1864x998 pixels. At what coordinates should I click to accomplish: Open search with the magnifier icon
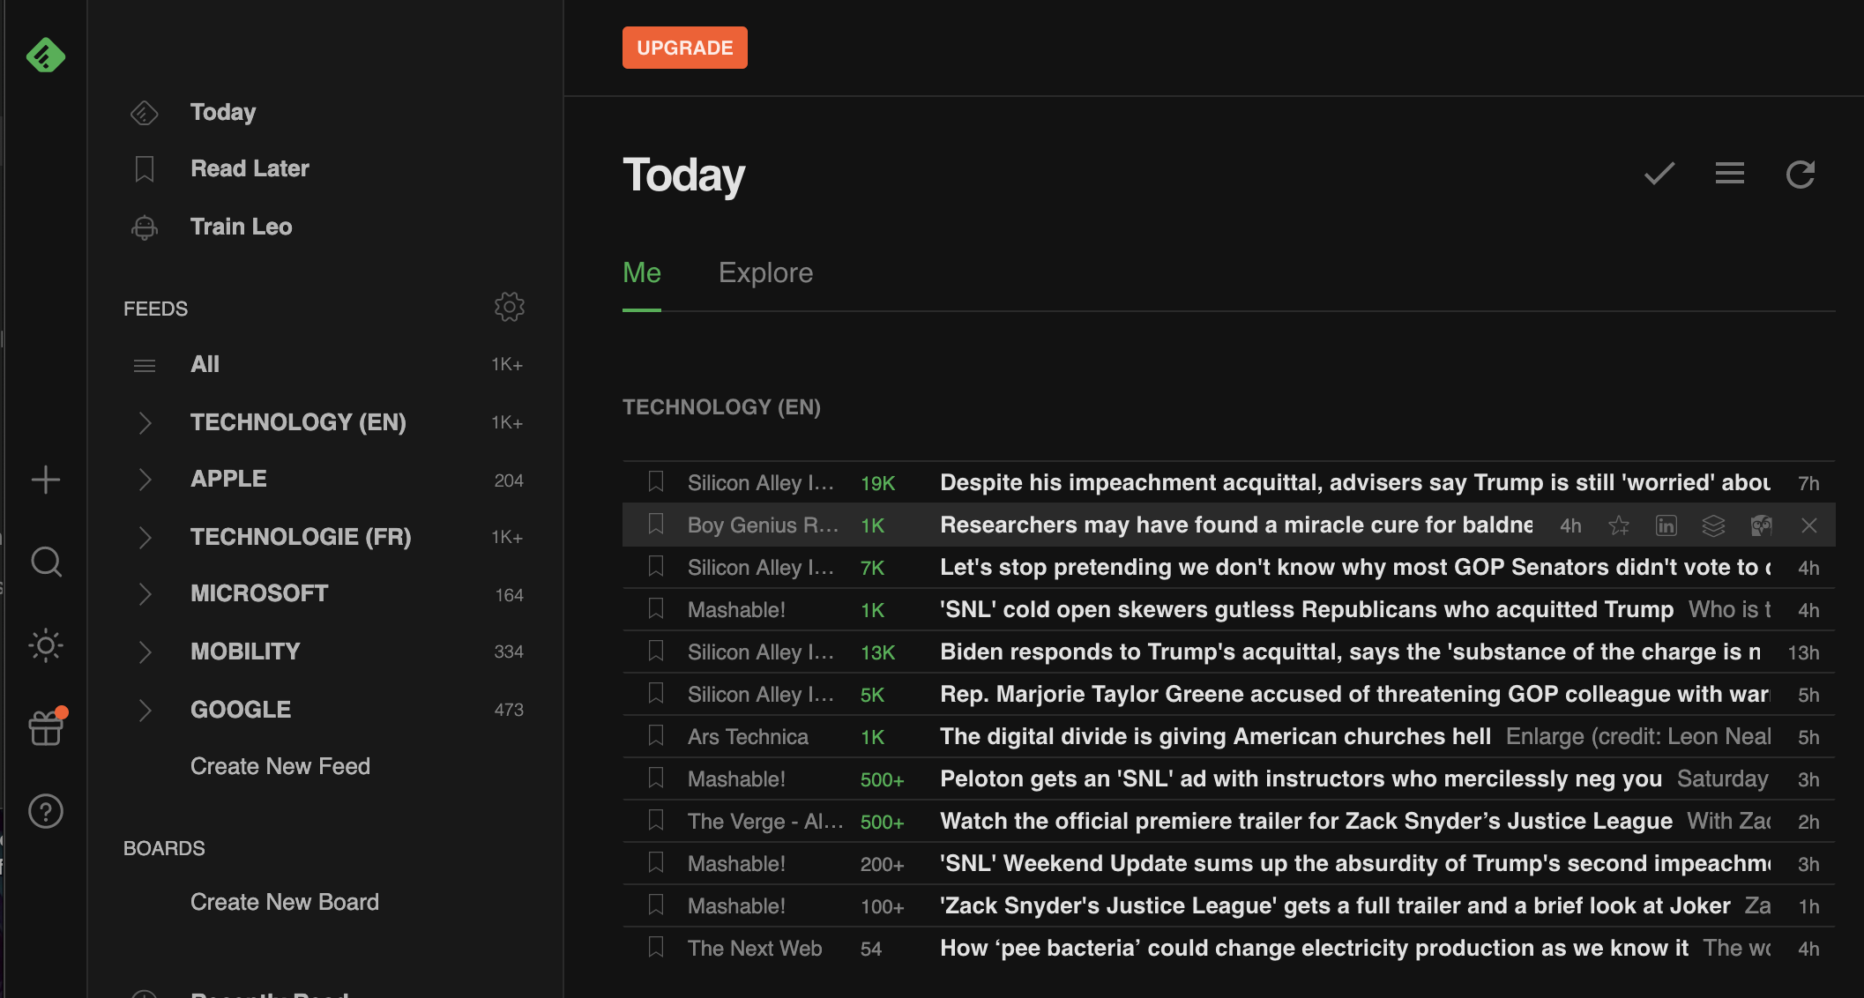(46, 562)
